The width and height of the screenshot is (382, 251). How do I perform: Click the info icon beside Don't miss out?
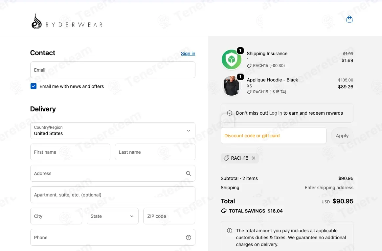[230, 113]
